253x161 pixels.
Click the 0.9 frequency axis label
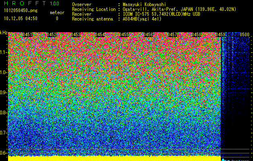pyautogui.click(x=3, y=93)
